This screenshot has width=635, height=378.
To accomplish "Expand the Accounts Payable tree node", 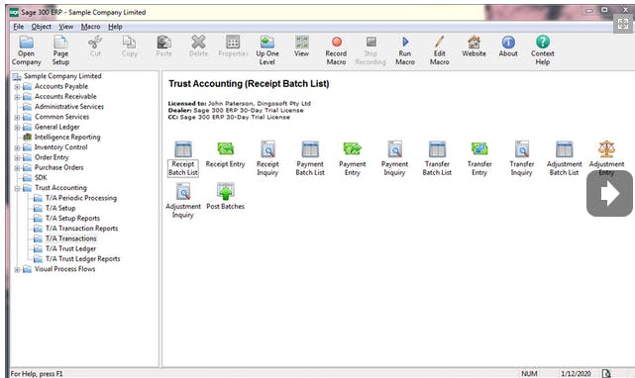I will point(17,87).
